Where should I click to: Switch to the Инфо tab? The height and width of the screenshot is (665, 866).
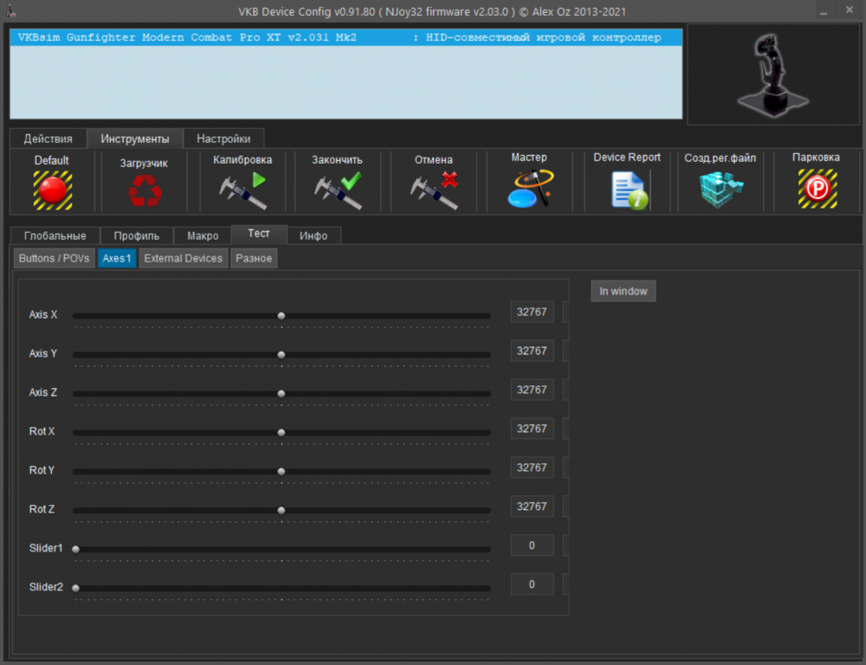coord(313,235)
